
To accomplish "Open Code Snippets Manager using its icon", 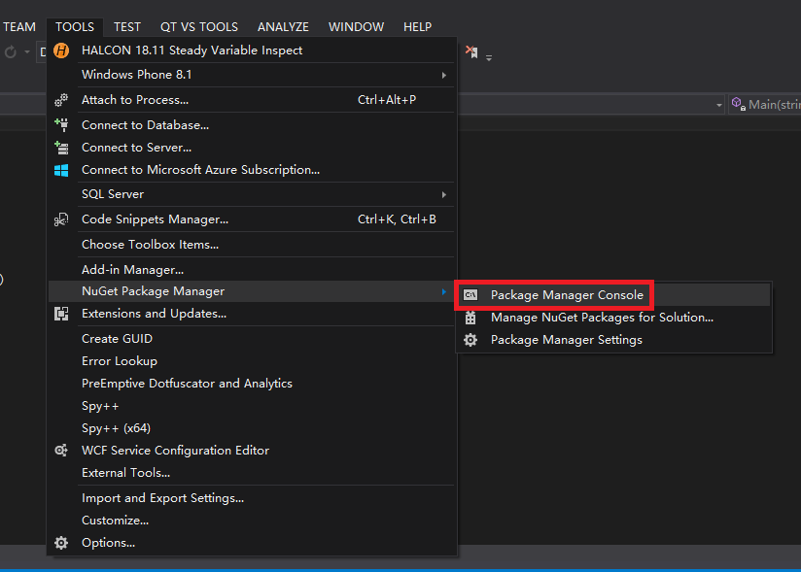I will [x=61, y=219].
